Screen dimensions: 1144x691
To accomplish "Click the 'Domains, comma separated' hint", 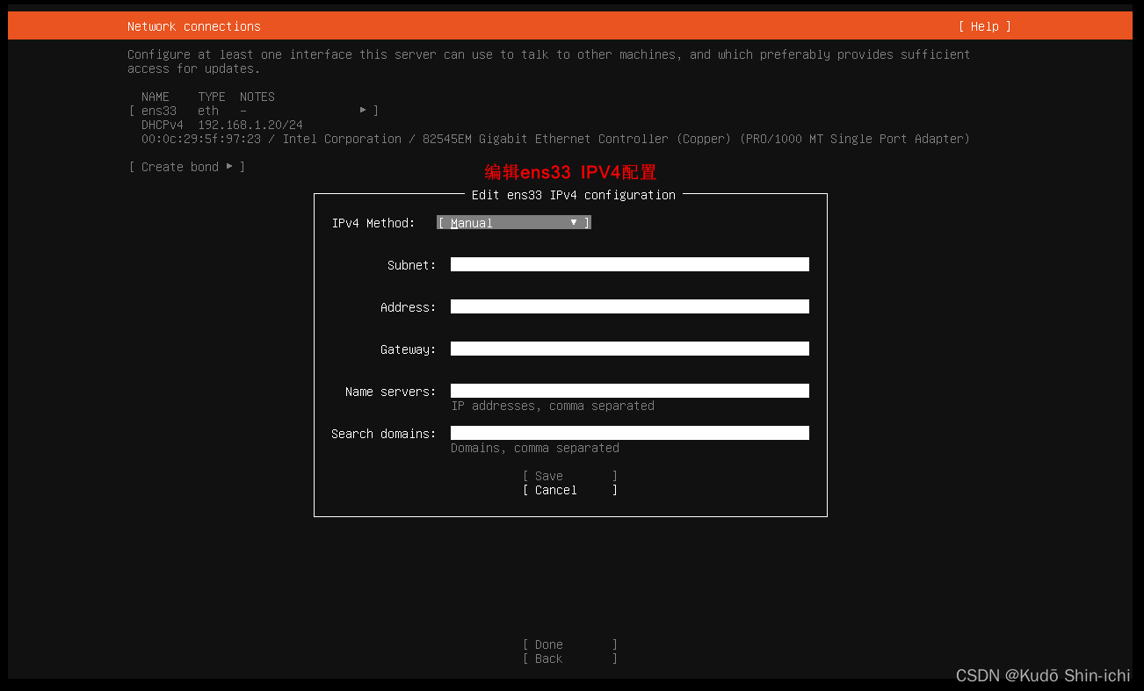I will tap(535, 448).
